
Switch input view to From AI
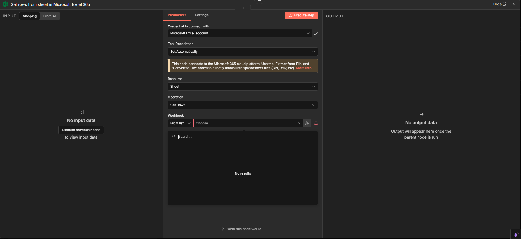tap(50, 16)
